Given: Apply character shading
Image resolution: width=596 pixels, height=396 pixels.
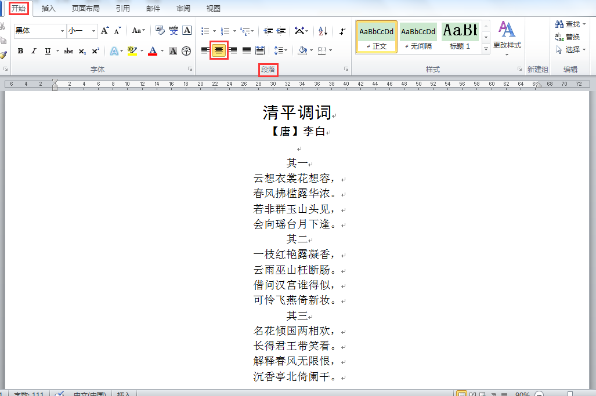Looking at the screenshot, I should coord(173,51).
